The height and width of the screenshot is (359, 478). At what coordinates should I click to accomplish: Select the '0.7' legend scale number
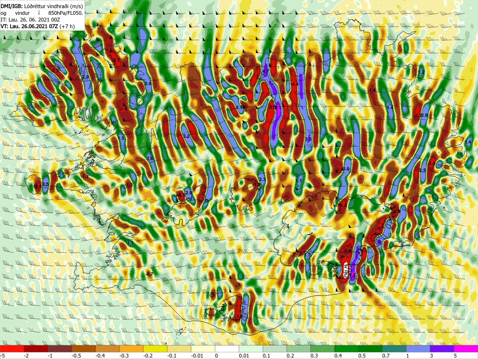(386, 355)
